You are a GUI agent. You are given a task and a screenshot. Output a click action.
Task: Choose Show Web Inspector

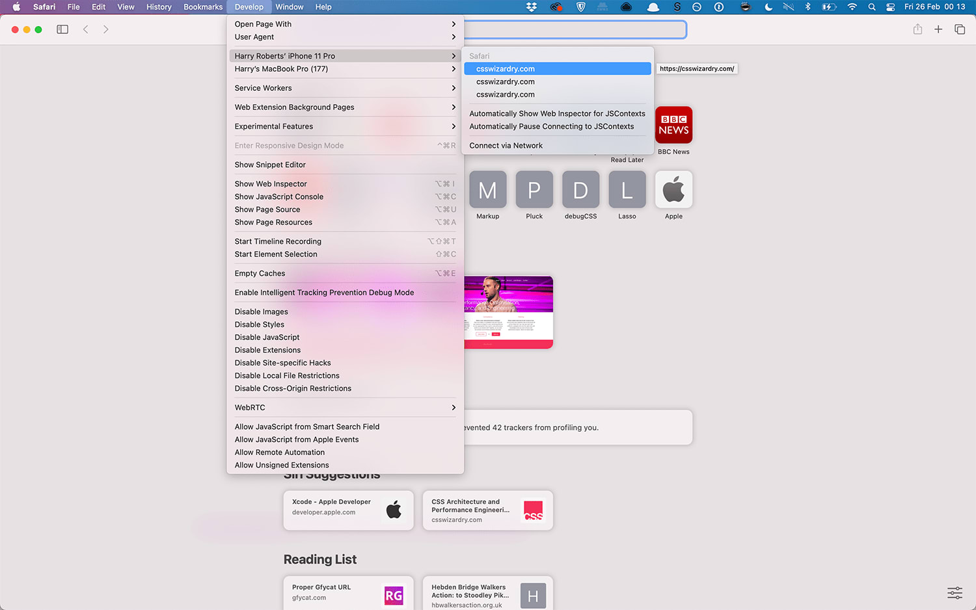tap(345, 184)
